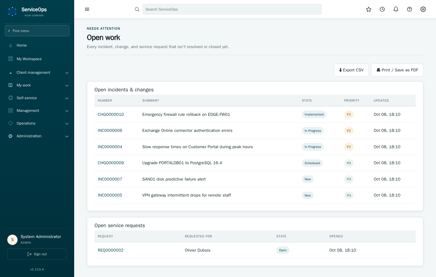
Task: Click the Implemented state badge
Action: [x=314, y=114]
